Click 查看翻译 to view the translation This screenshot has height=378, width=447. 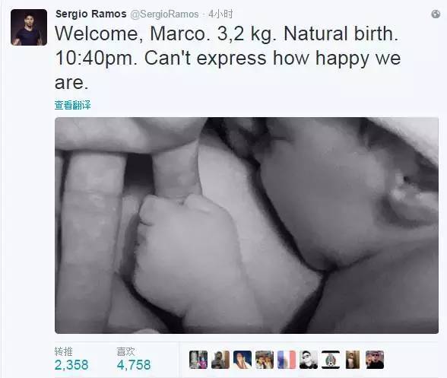click(x=73, y=105)
